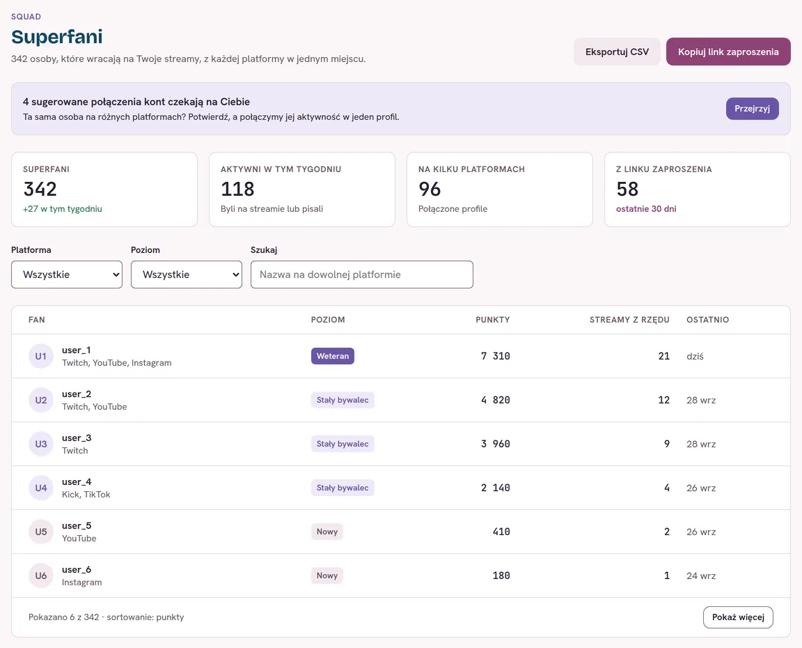Click the Stały bywalec badge for user_3
The width and height of the screenshot is (802, 648).
click(343, 445)
